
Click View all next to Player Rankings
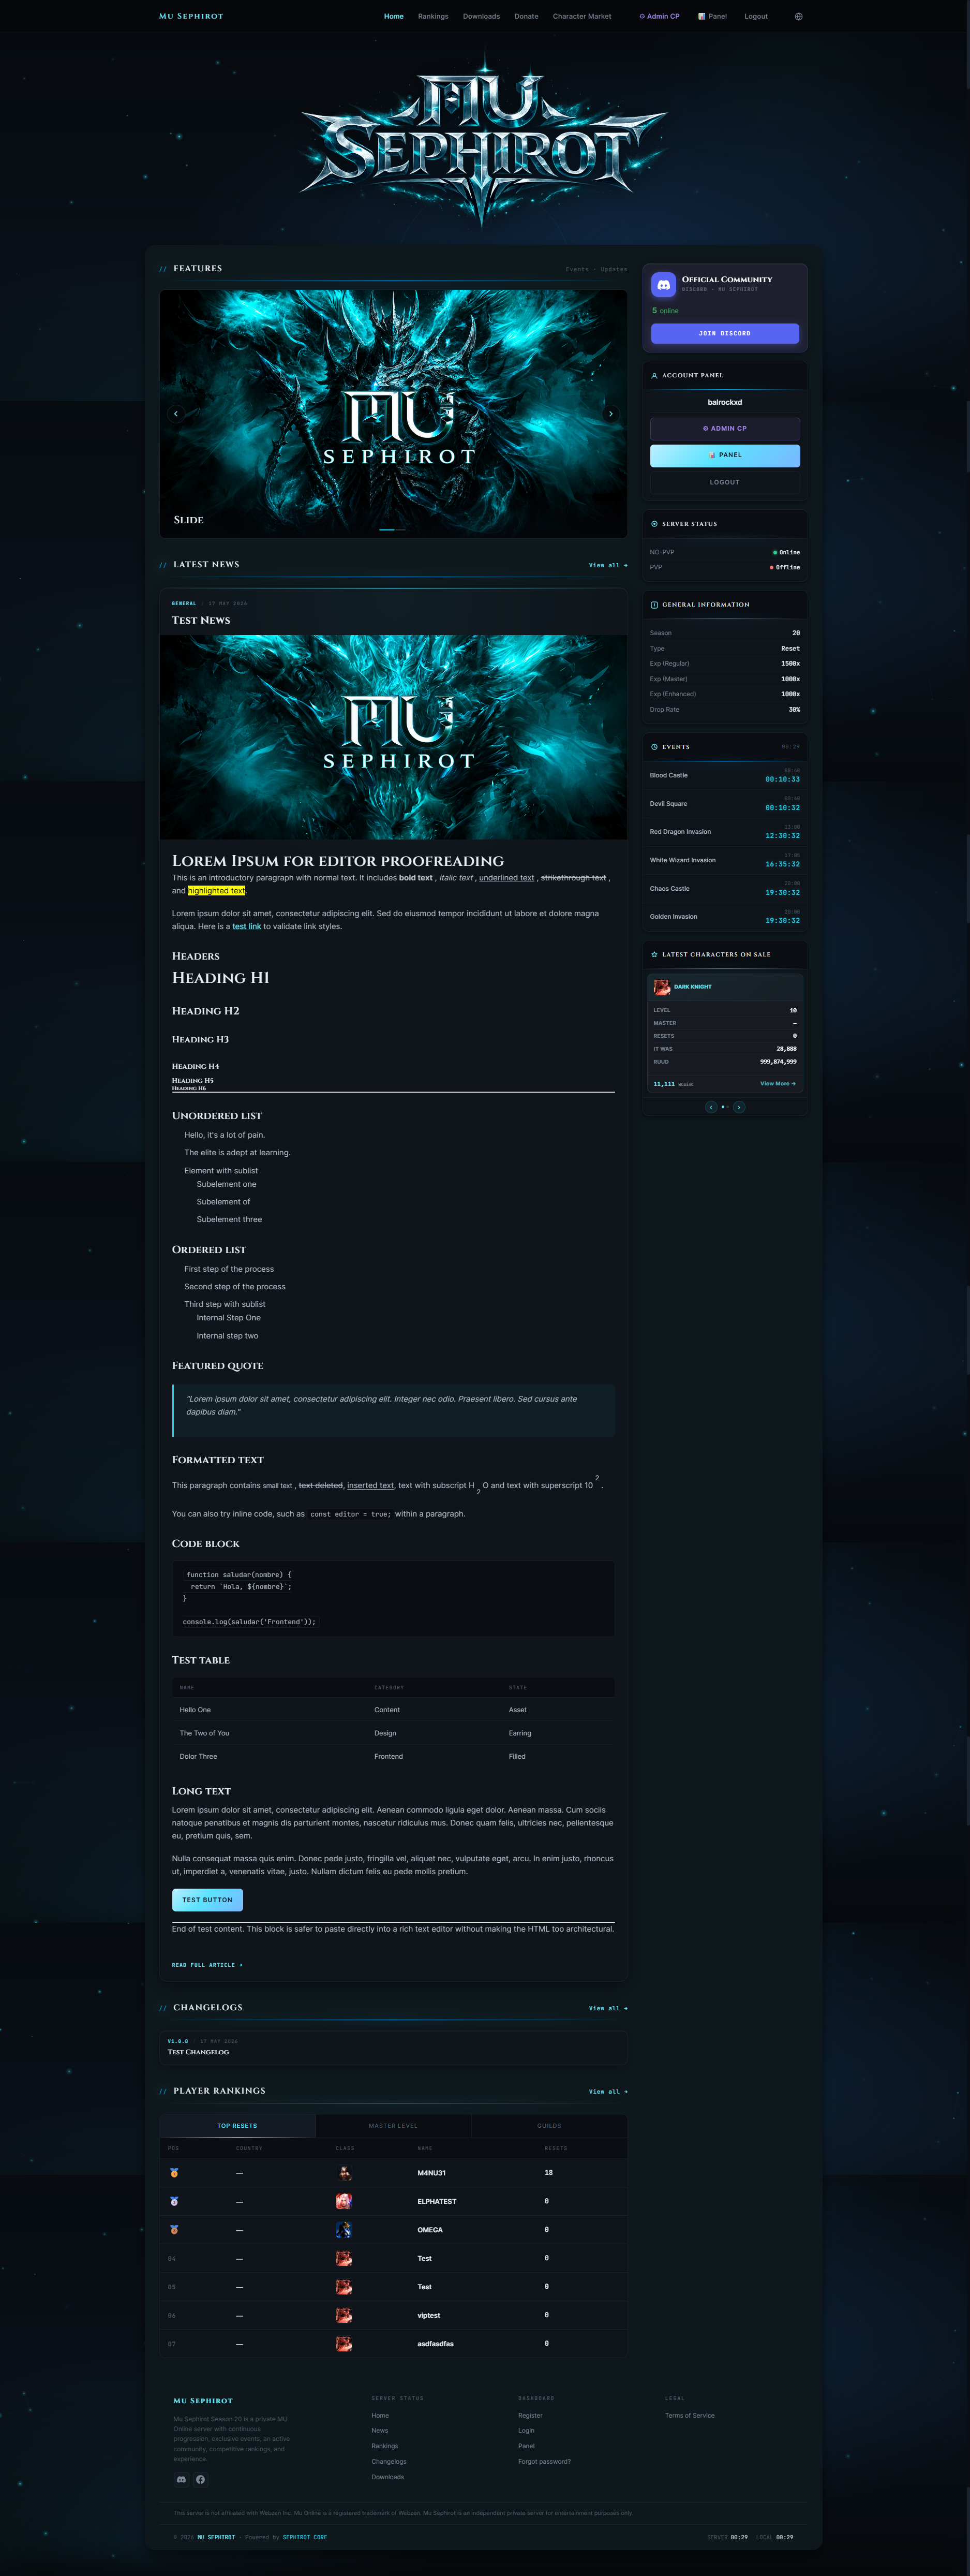click(x=608, y=2091)
